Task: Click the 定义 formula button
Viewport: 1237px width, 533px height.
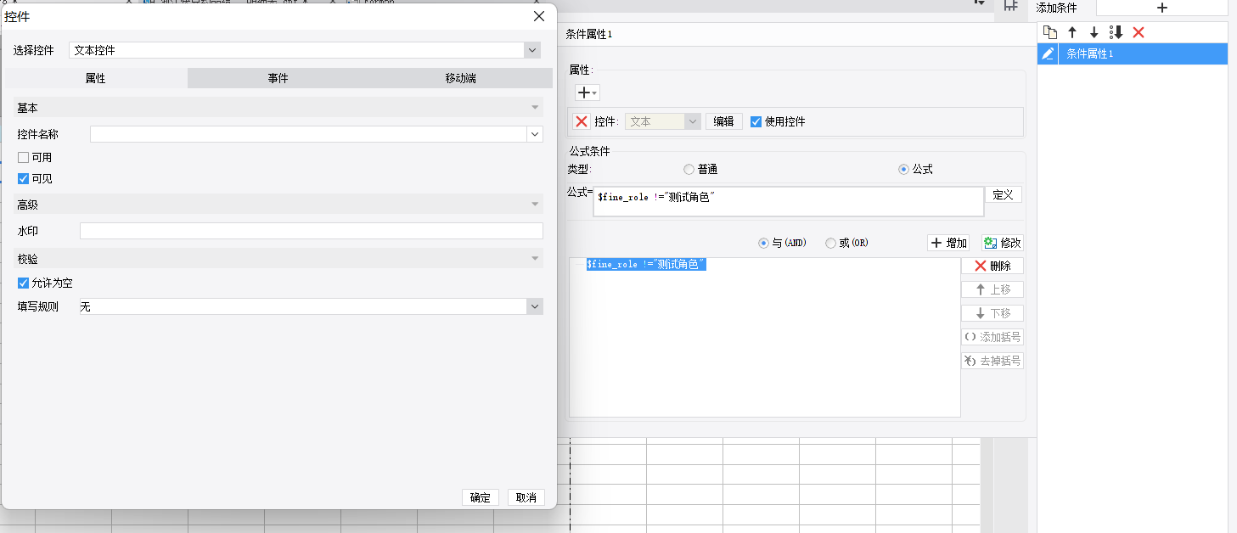Action: pyautogui.click(x=1003, y=194)
